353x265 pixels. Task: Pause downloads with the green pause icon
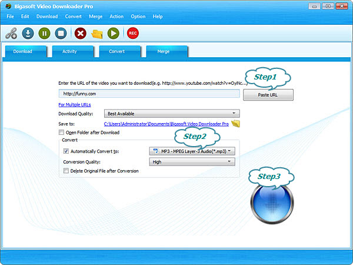pyautogui.click(x=44, y=34)
